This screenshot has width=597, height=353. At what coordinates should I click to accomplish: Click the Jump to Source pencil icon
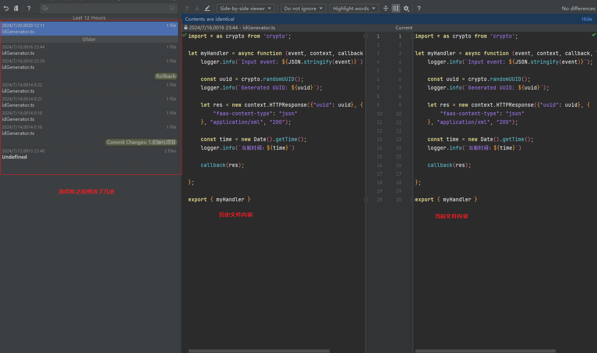(x=207, y=8)
